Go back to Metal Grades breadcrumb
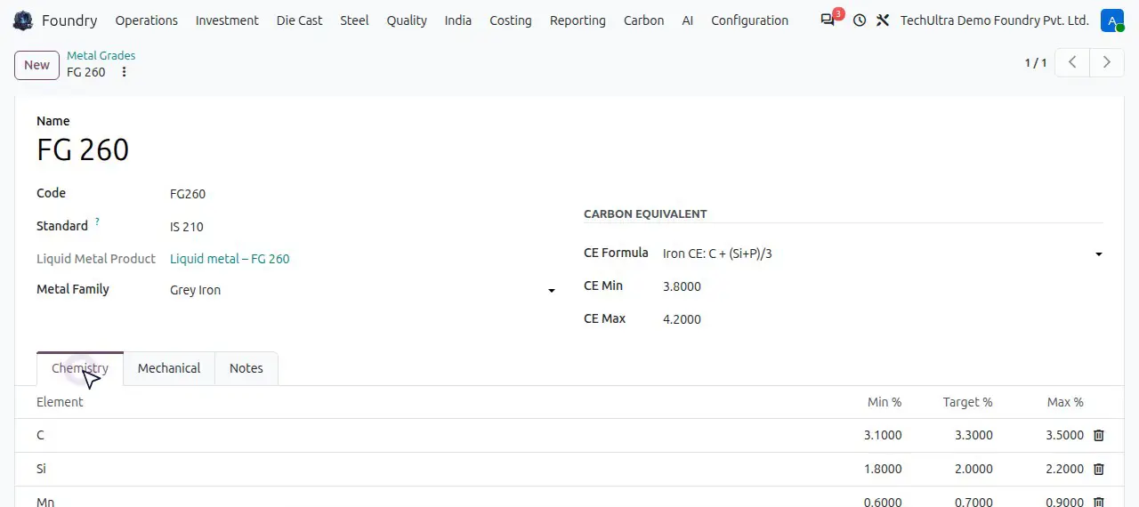 click(x=101, y=55)
